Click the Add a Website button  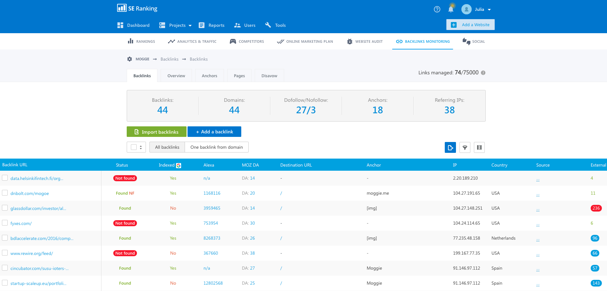click(470, 25)
